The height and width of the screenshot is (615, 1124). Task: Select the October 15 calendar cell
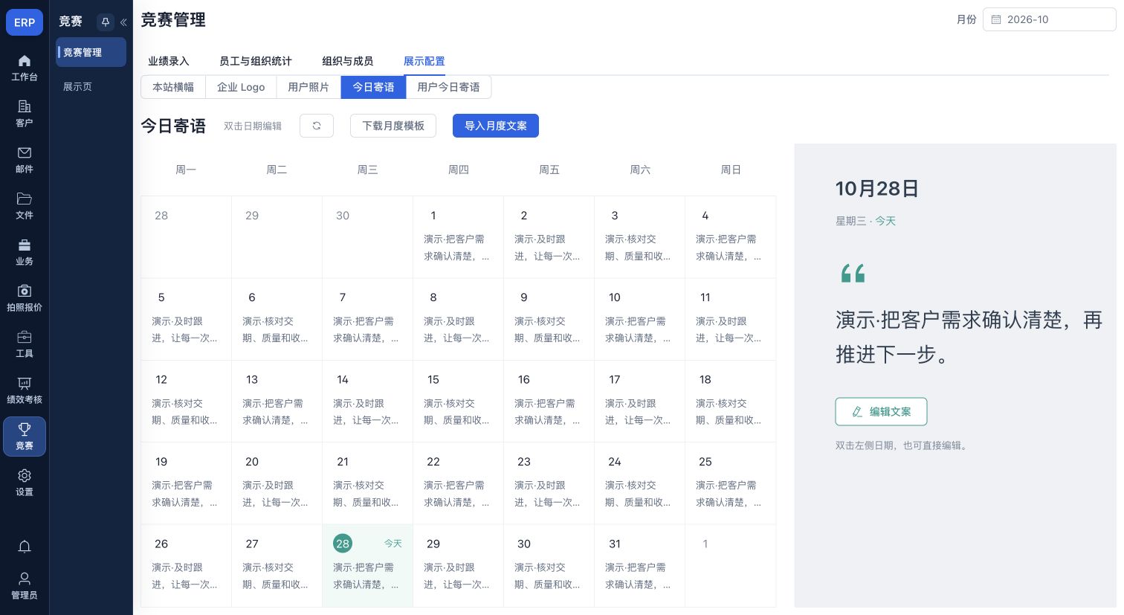[458, 402]
